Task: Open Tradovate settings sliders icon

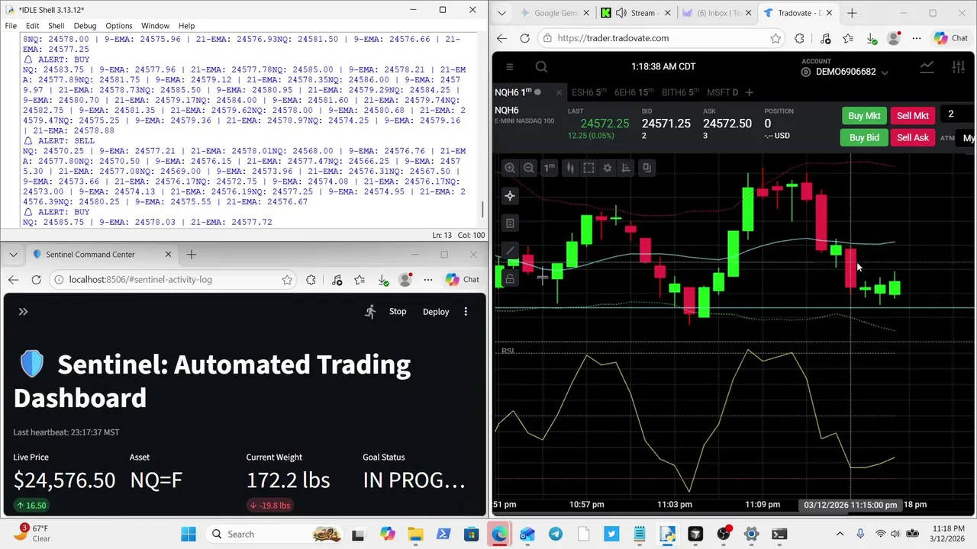Action: 959,67
